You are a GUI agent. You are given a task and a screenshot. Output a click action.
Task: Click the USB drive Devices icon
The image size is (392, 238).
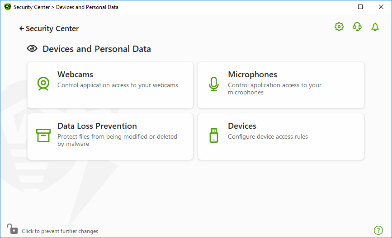click(214, 135)
